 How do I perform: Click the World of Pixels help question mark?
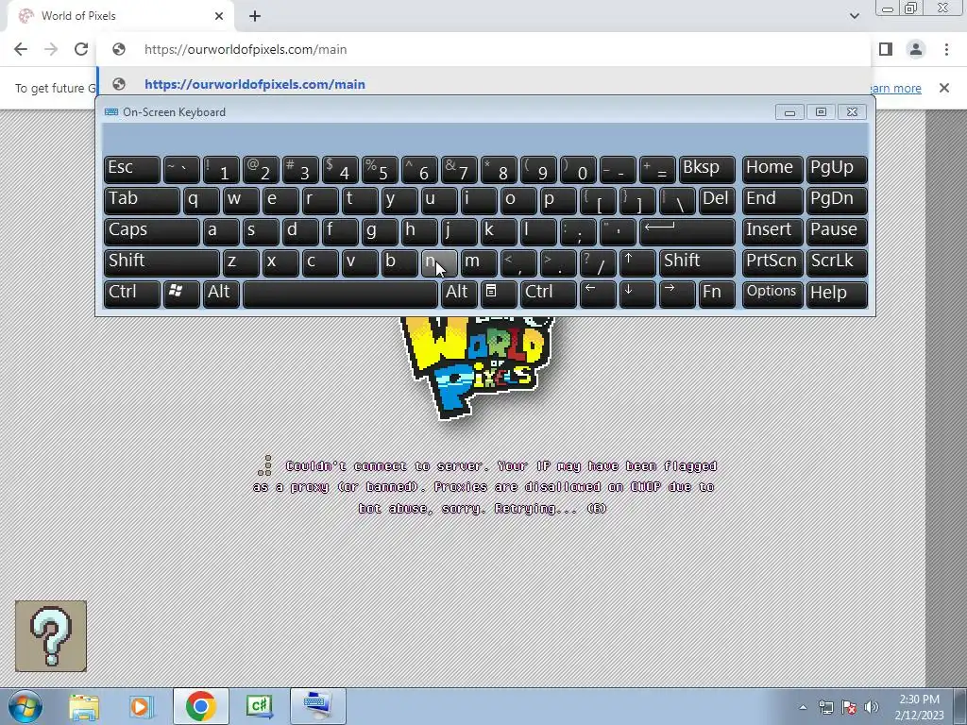click(x=51, y=636)
